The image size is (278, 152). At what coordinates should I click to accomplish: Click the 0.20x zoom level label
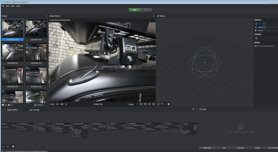pos(52,104)
